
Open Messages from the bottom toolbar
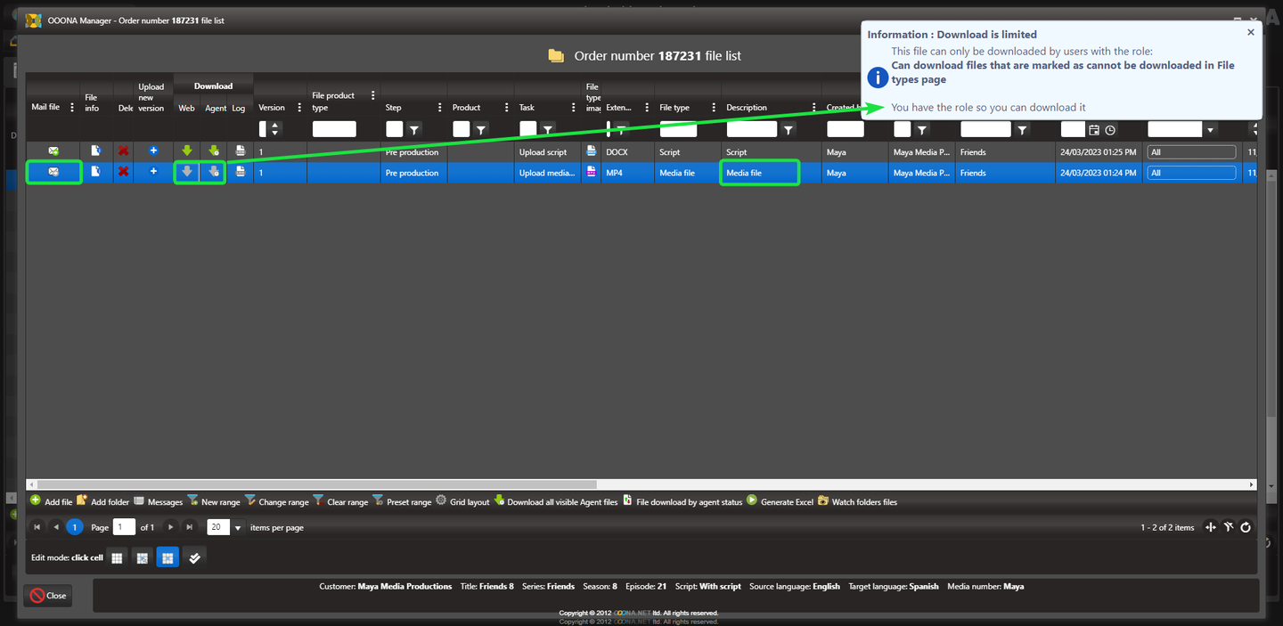139,500
